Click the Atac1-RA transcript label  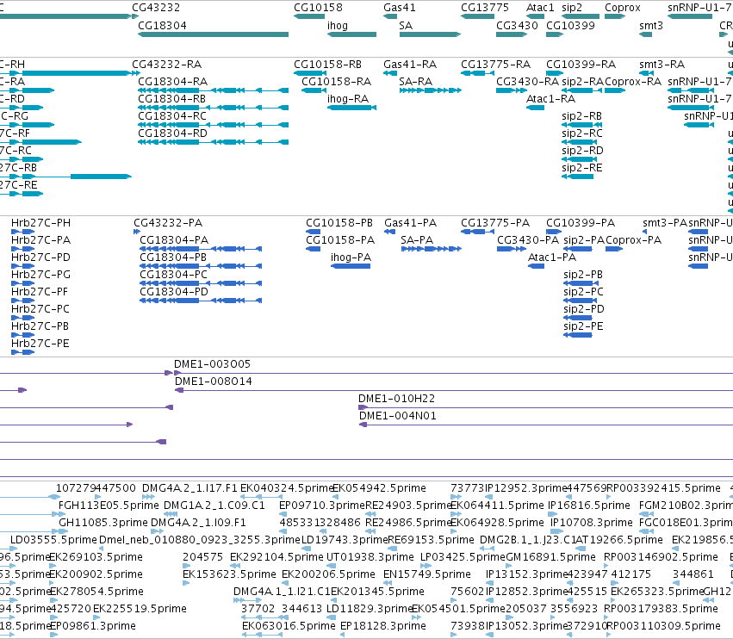coord(550,99)
